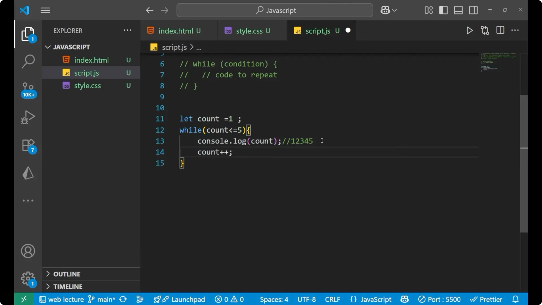Open Launchpad from the status bar
This screenshot has width=542, height=305.
pyautogui.click(x=180, y=299)
